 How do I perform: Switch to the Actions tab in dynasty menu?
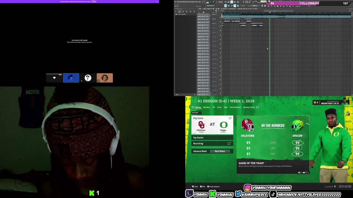[198, 107]
